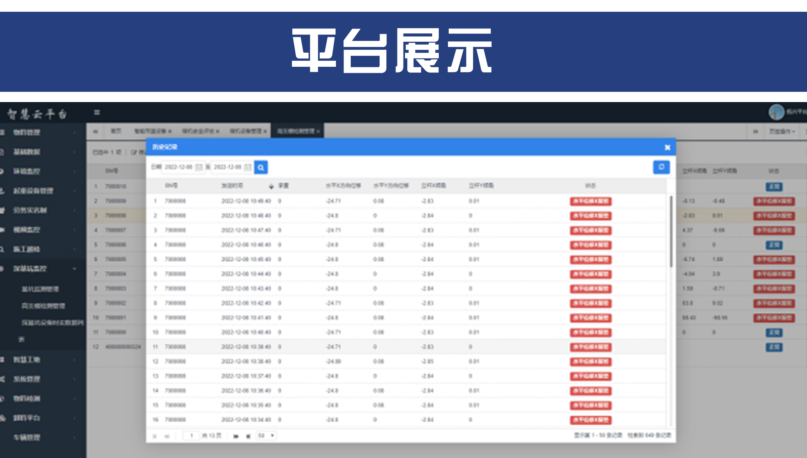The image size is (807, 458).
Task: Select dialog row 12 with value -24.89
Action: click(x=406, y=361)
